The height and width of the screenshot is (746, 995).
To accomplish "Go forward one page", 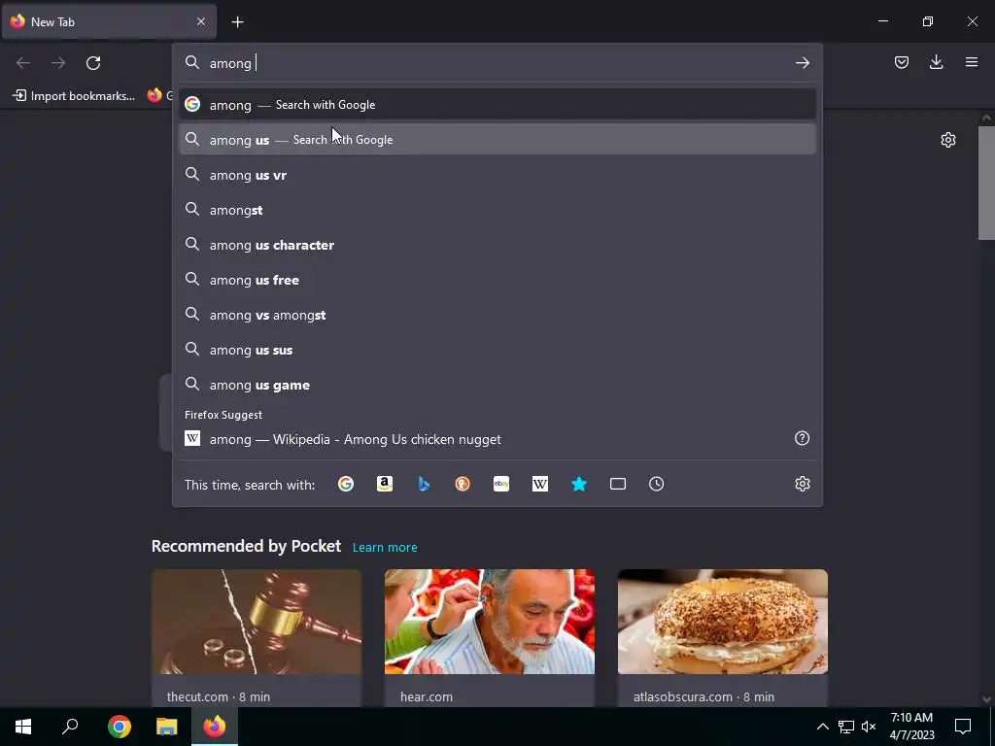I will [58, 63].
